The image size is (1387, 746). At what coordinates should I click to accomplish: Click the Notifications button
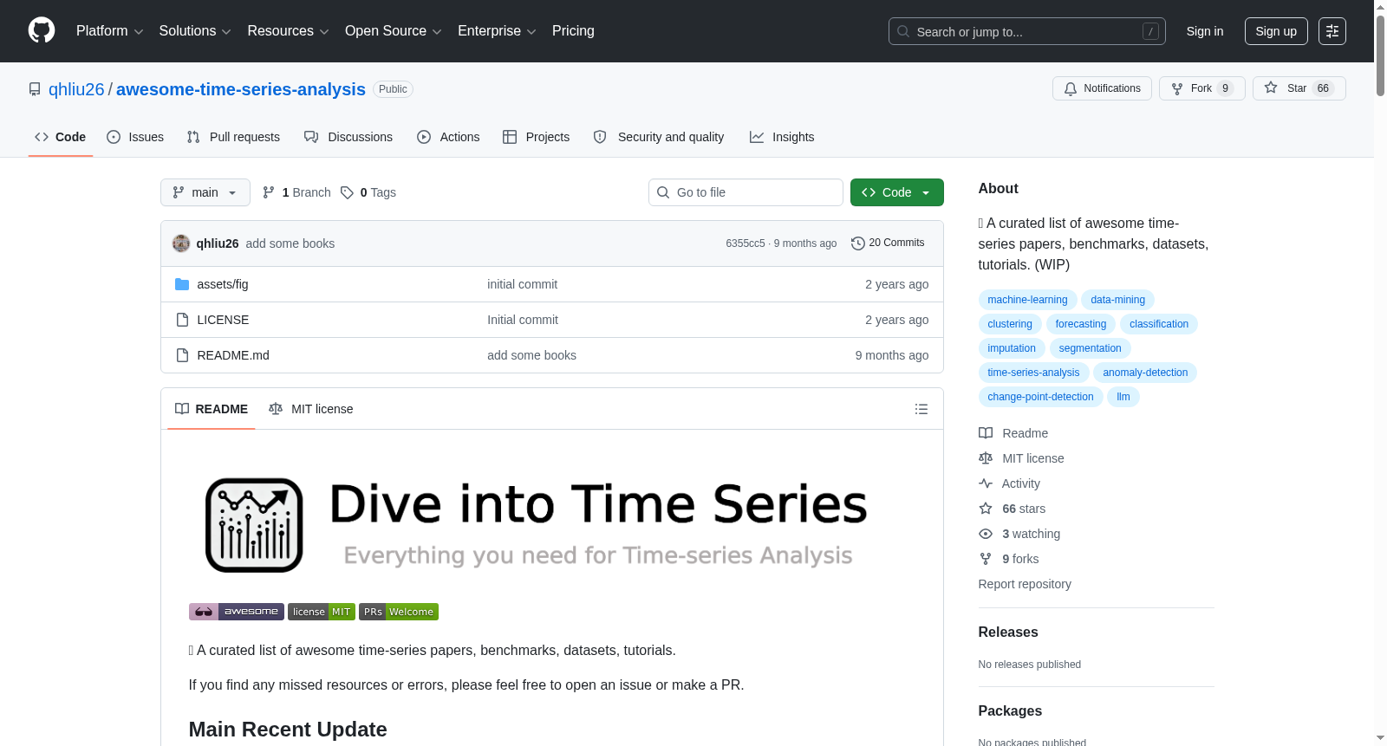tap(1102, 88)
